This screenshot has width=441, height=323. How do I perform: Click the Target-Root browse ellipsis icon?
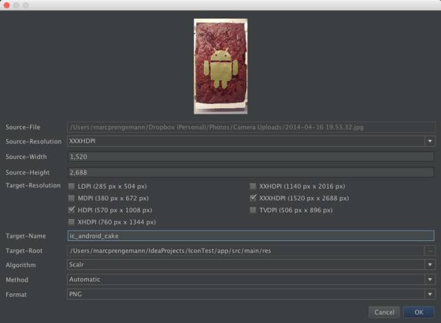tap(429, 251)
